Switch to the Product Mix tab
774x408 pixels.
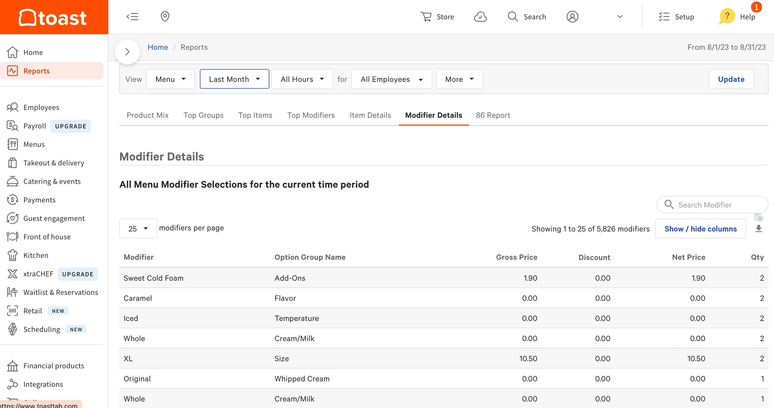click(148, 115)
